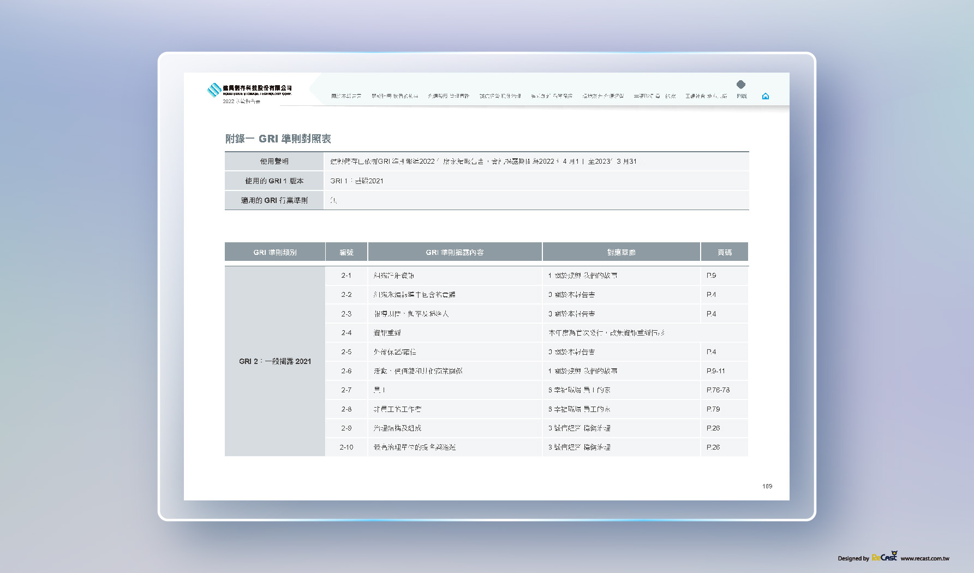Select the chapter cell in row 2-1

point(622,276)
